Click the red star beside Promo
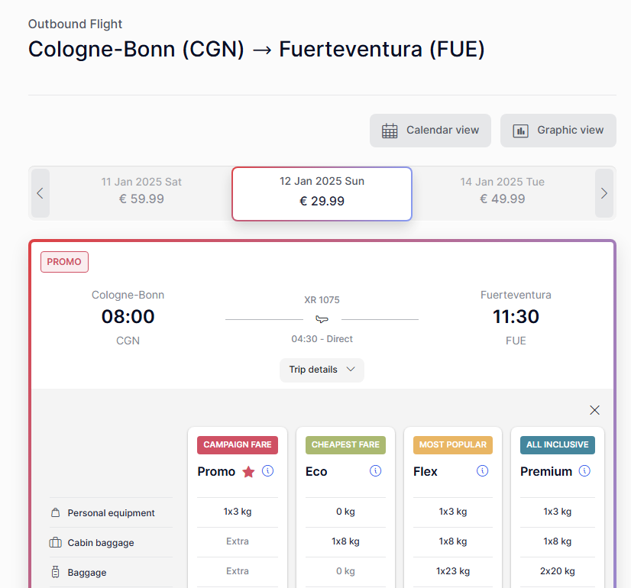The width and height of the screenshot is (631, 588). [x=249, y=471]
